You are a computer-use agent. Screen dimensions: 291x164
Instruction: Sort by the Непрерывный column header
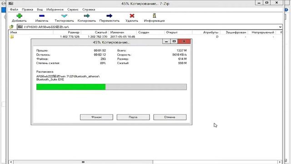262,32
